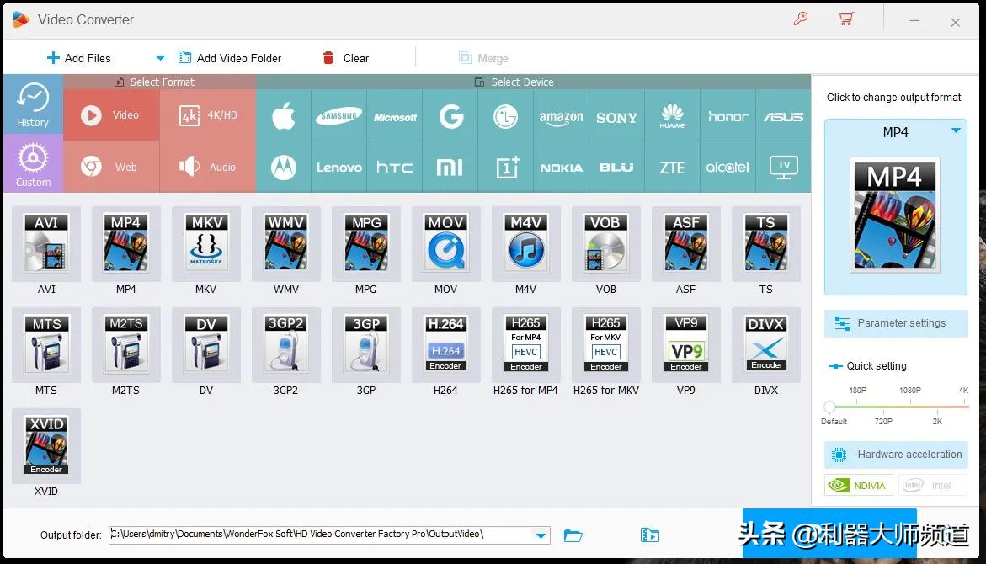Select the ASF format
The height and width of the screenshot is (564, 986).
point(686,243)
